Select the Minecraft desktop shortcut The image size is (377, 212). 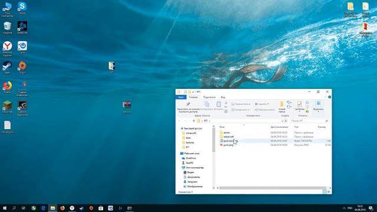pyautogui.click(x=7, y=107)
